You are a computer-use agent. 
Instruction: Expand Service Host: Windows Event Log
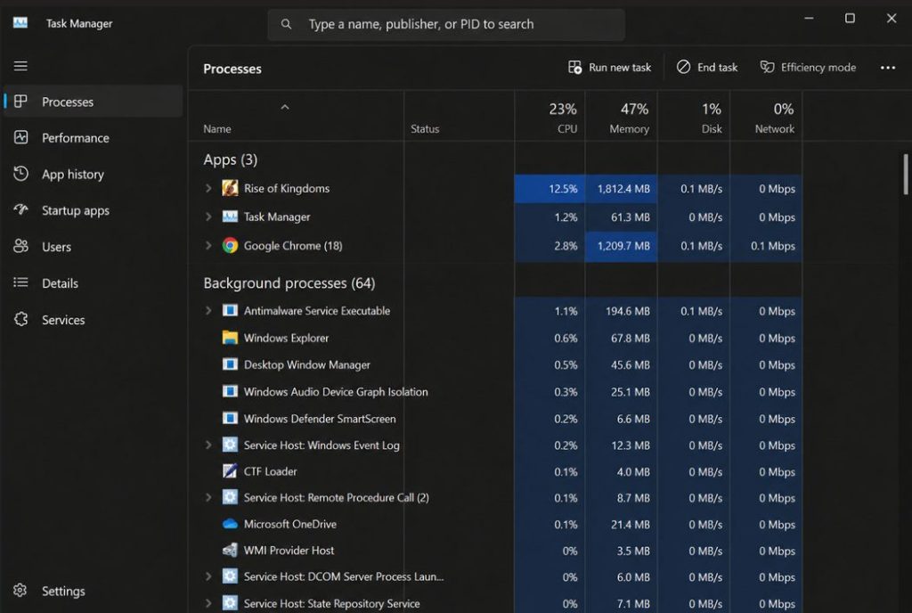click(x=208, y=445)
